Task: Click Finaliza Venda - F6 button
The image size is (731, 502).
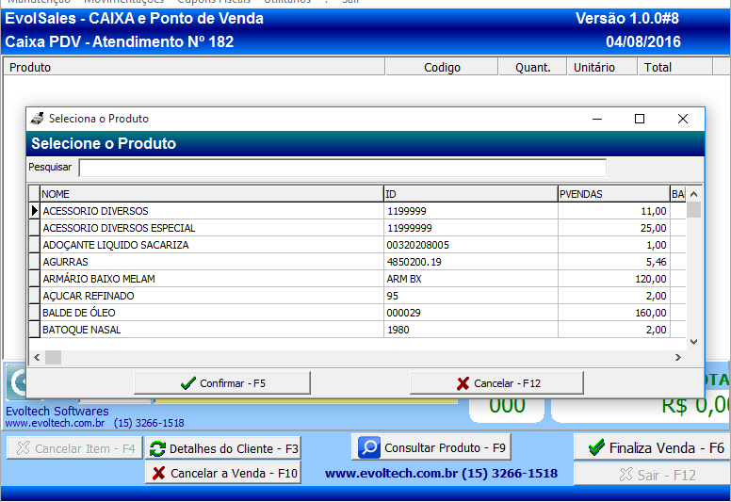Action: click(x=653, y=448)
